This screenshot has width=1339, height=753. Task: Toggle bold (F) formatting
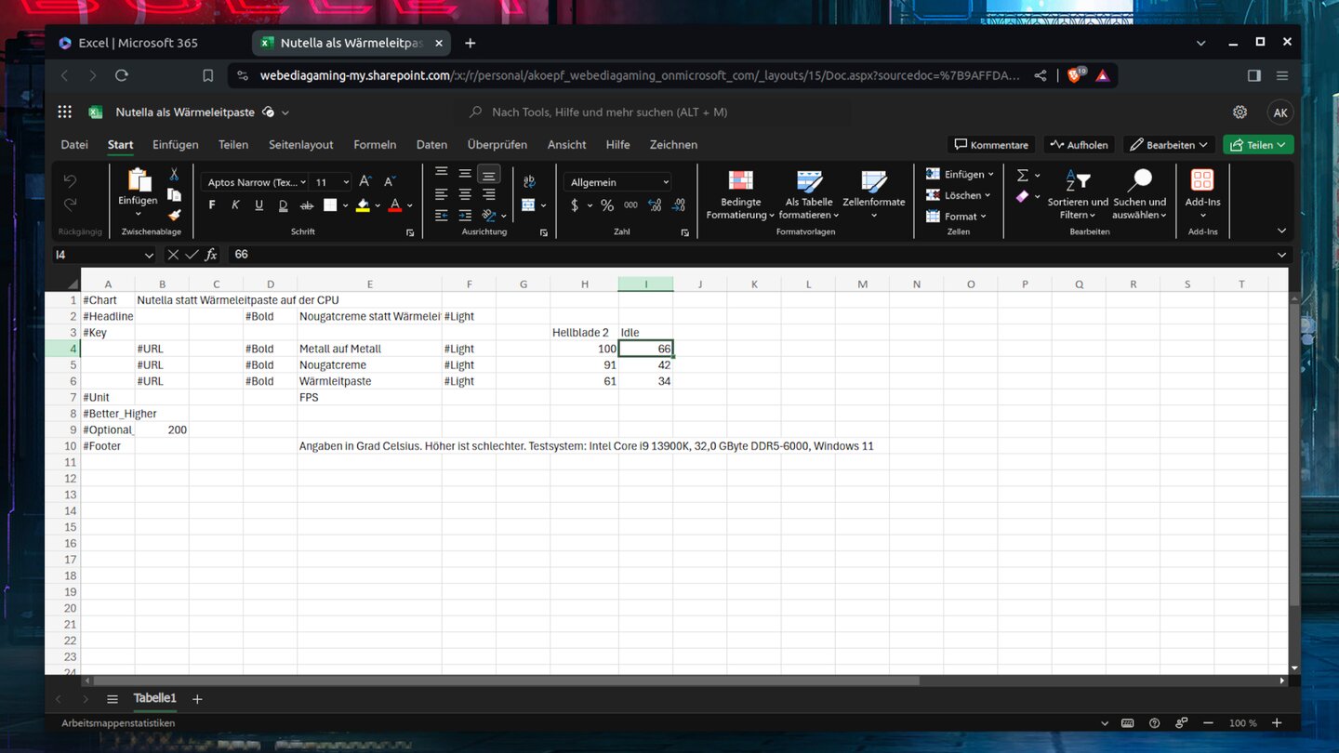pos(212,205)
